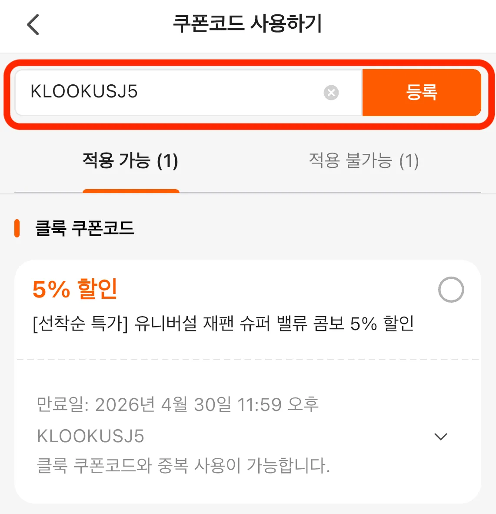
Task: Tap the 유니버설 재팬 슈퍼 밸류 콤보 coupon title
Action: click(223, 322)
